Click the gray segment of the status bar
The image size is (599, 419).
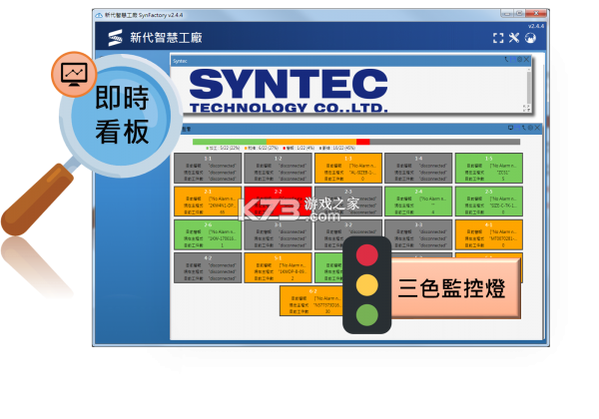[444, 142]
